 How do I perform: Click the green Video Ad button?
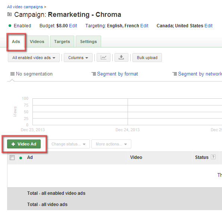coord(24,144)
